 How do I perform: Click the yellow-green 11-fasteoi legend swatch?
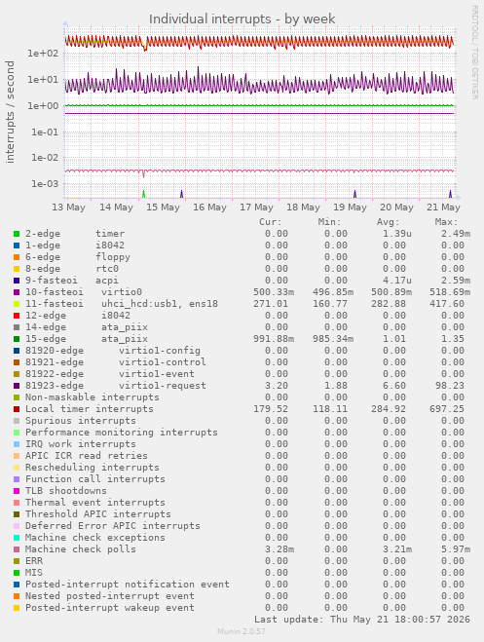coord(17,304)
